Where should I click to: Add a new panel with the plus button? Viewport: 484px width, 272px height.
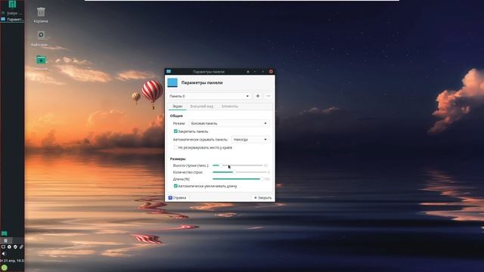point(258,96)
